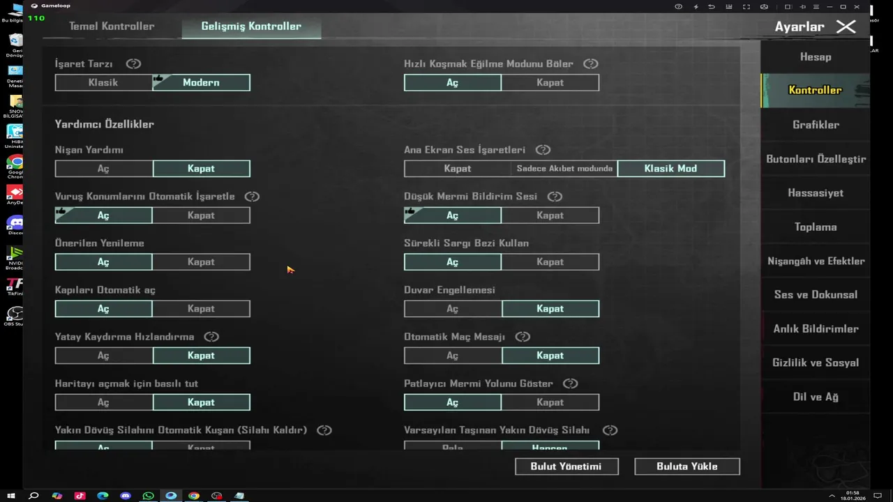Screen dimensions: 893x502
Task: Open Windows Start menu
Action: (x=10, y=496)
